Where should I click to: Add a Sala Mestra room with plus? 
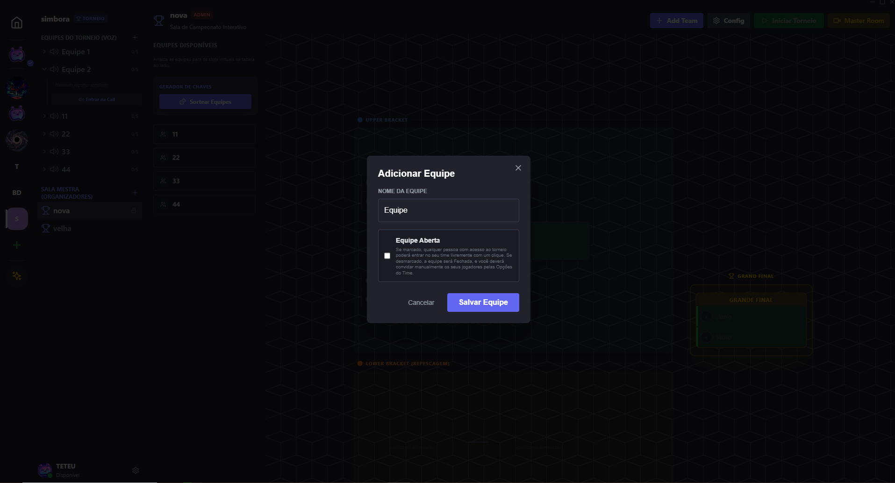[x=135, y=193]
